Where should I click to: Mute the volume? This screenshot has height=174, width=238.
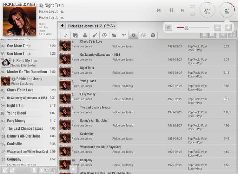click(x=169, y=27)
